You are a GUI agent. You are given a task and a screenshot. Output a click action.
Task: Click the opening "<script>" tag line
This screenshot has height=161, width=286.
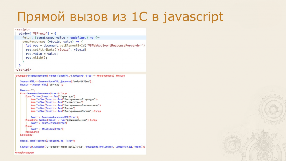22,30
